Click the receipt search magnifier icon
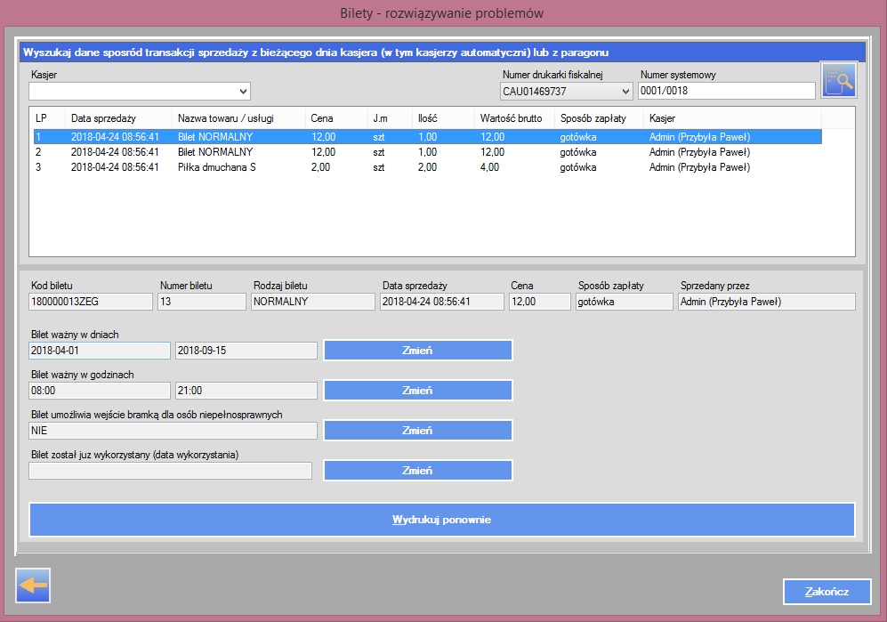The image size is (887, 622). 839,80
